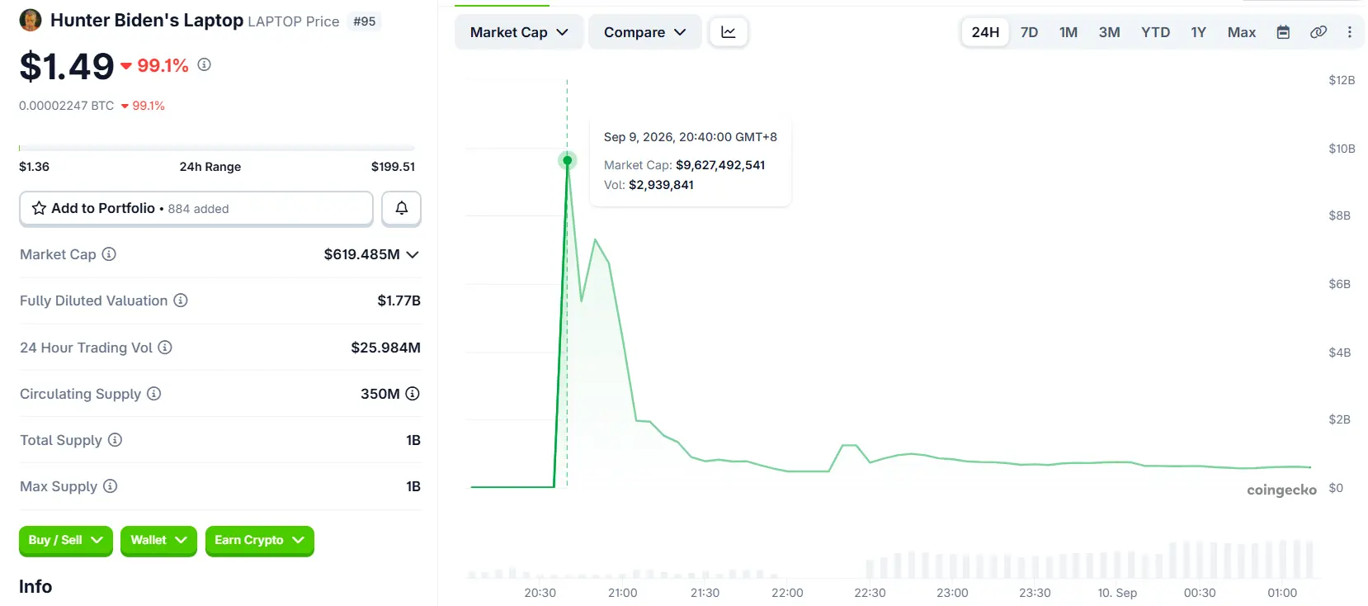Click the 884 added count text
The height and width of the screenshot is (606, 1368).
[199, 209]
